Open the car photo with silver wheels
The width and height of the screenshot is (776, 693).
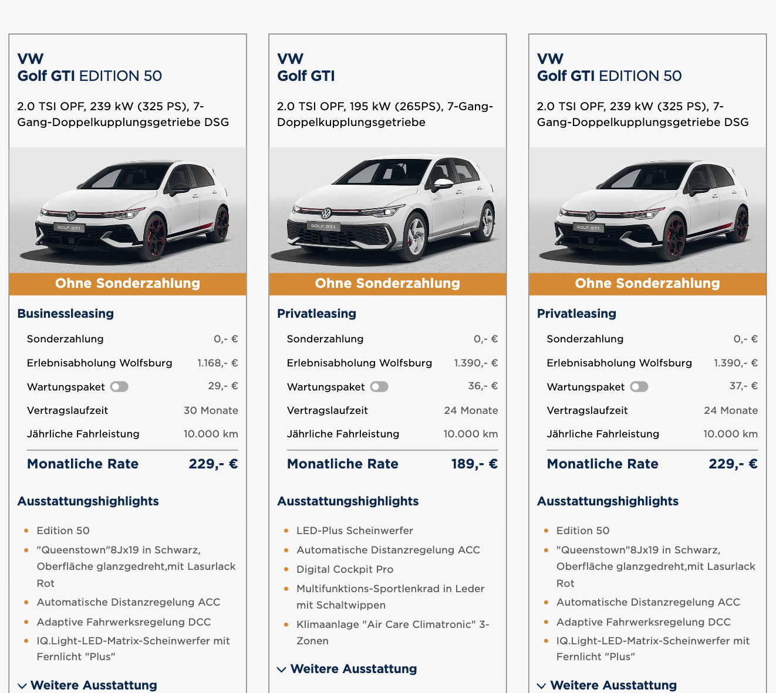coord(387,210)
